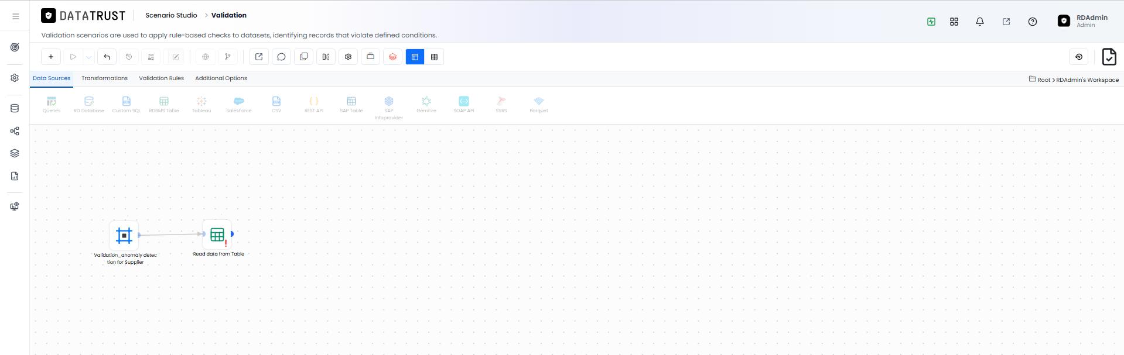This screenshot has width=1124, height=355.
Task: Select the Queries data source
Action: click(x=52, y=105)
